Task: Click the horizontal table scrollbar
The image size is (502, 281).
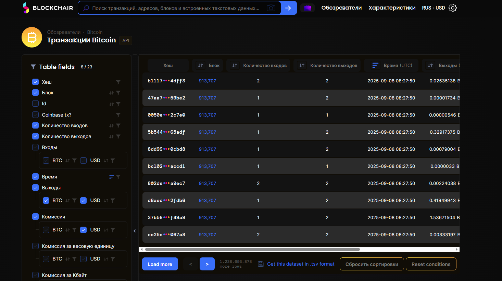Action: coord(252,250)
